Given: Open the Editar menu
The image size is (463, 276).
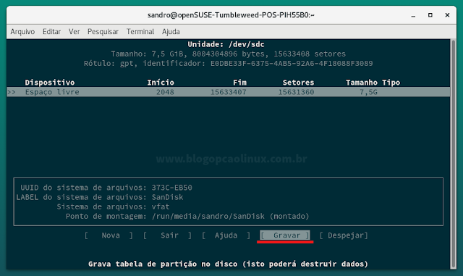Looking at the screenshot, I should (51, 32).
